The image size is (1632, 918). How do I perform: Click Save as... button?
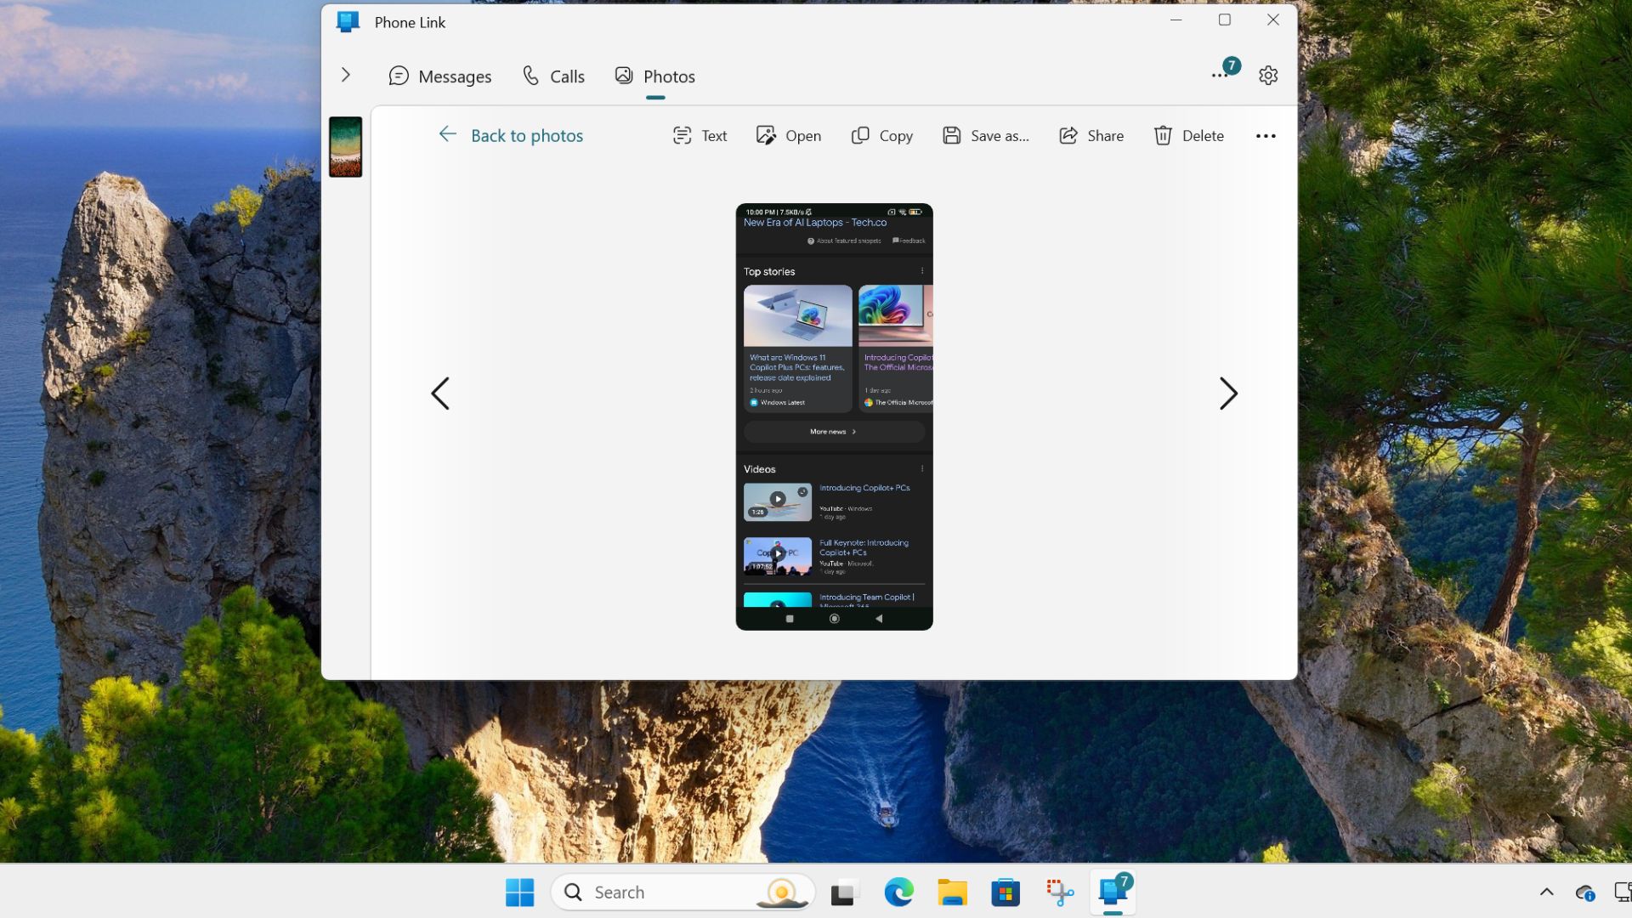[985, 136]
